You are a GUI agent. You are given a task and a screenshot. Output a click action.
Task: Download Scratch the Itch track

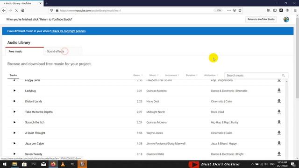[x=279, y=122]
